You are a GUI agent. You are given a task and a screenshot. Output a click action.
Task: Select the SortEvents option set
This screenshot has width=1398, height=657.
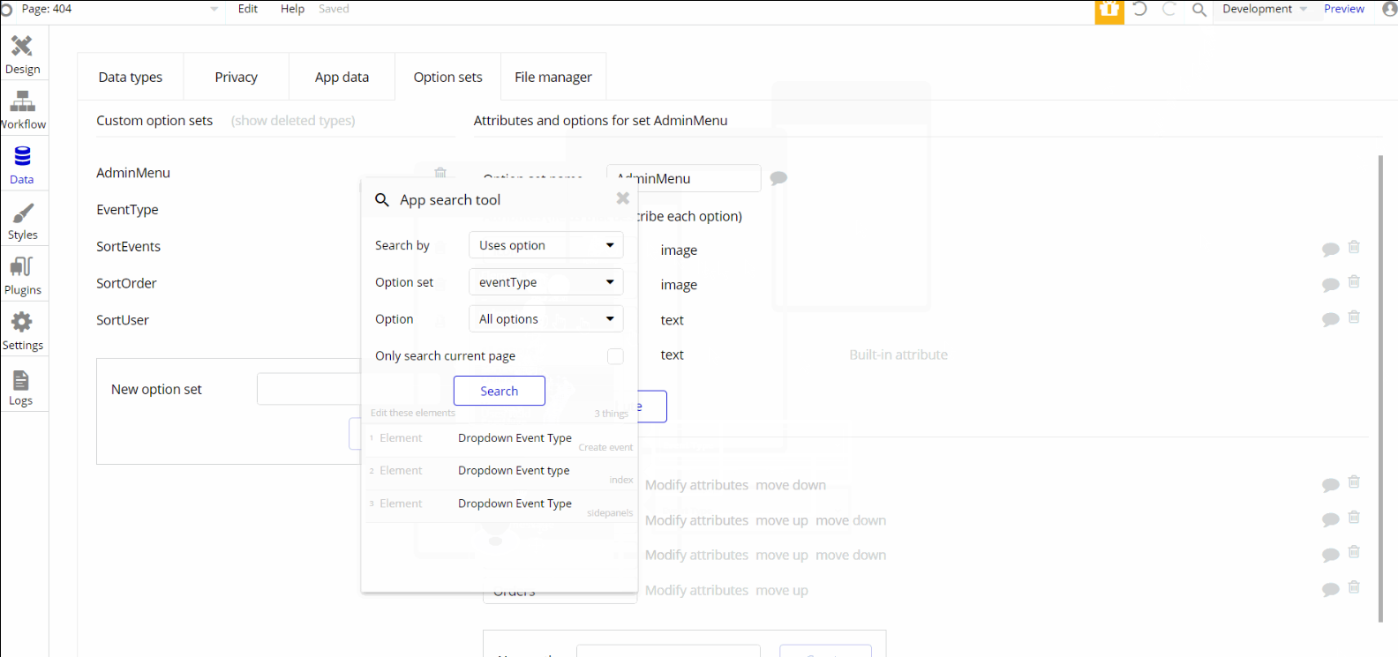click(129, 247)
